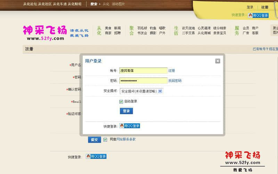Open the 网站服务条款 link
278x174 pixels.
coord(126,139)
